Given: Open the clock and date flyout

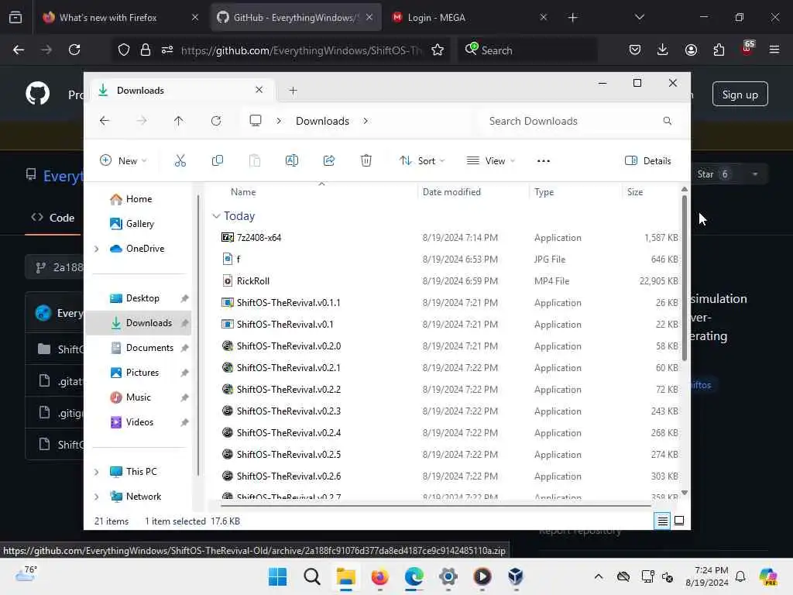Looking at the screenshot, I should click(x=707, y=576).
